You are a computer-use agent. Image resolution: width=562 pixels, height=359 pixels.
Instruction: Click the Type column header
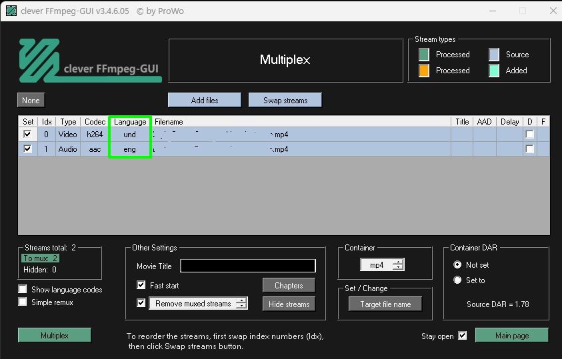click(68, 122)
